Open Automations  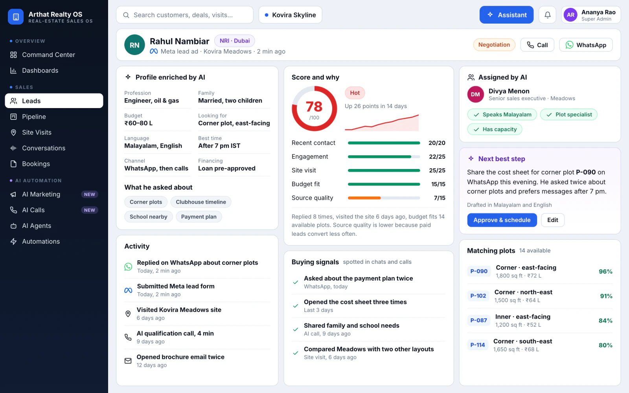54,241
